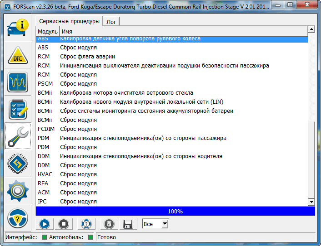The image size is (321, 246).
Task: Open the configuration and programming chip icon
Action: coord(18,164)
